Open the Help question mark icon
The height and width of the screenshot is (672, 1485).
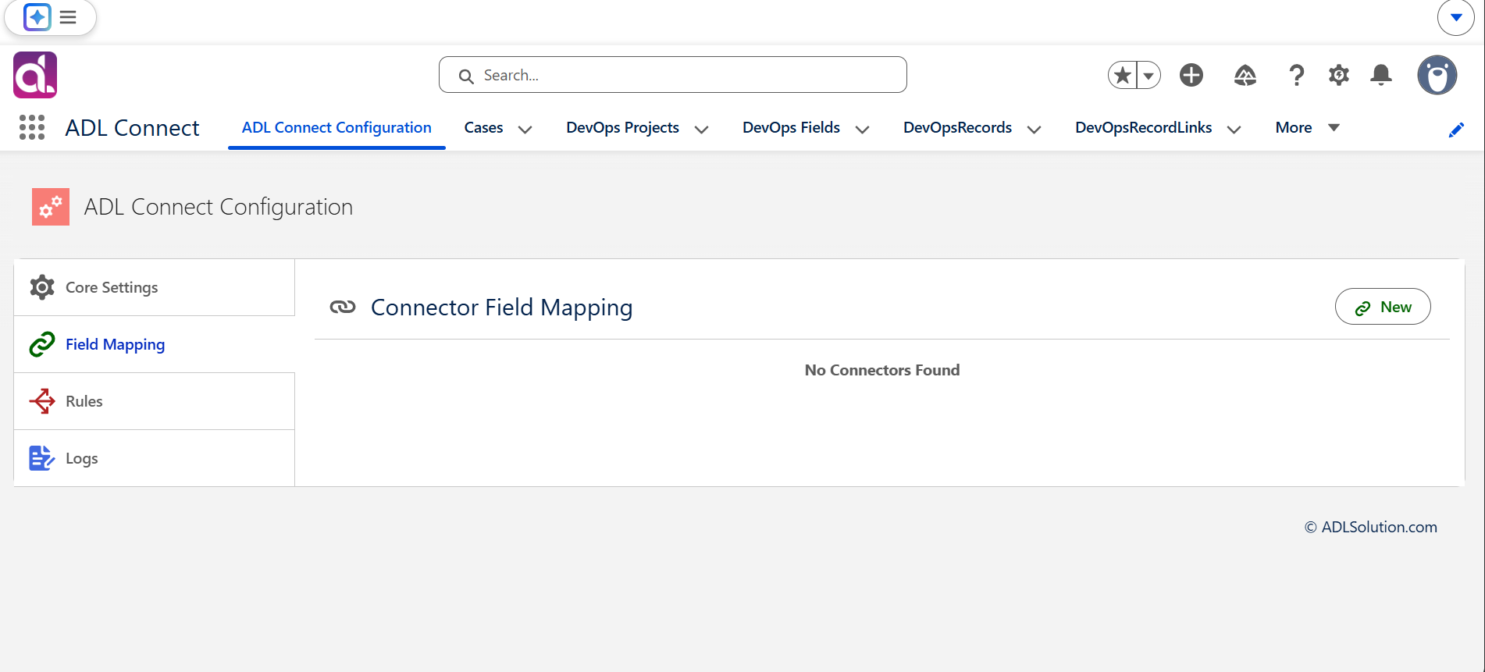coord(1296,76)
